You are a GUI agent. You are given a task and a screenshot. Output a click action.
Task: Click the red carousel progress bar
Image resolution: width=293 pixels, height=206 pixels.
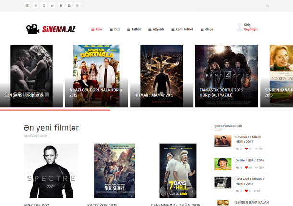[55, 110]
